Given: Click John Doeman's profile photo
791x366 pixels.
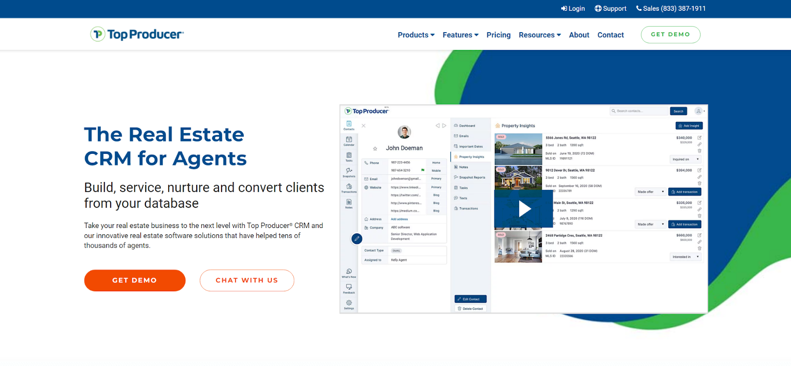Looking at the screenshot, I should click(x=404, y=132).
